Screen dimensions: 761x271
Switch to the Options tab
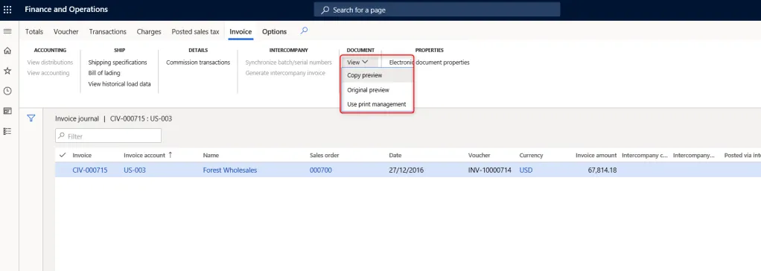(274, 31)
